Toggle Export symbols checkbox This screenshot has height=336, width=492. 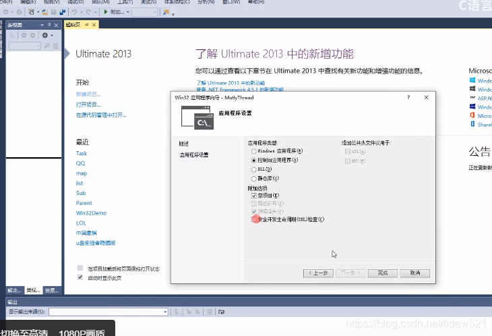pyautogui.click(x=254, y=204)
